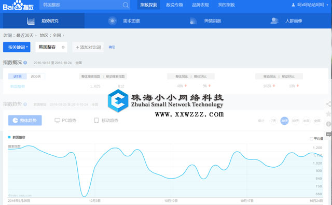332x205 pixels.
Task: Remove the 韩国整容 keyword with its circle icon
Action: [x=63, y=47]
